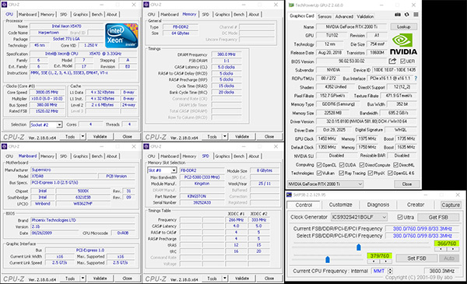Click the GPU-Z refresh icon
Image resolution: width=467 pixels, height=284 pixels.
click(x=407, y=15)
